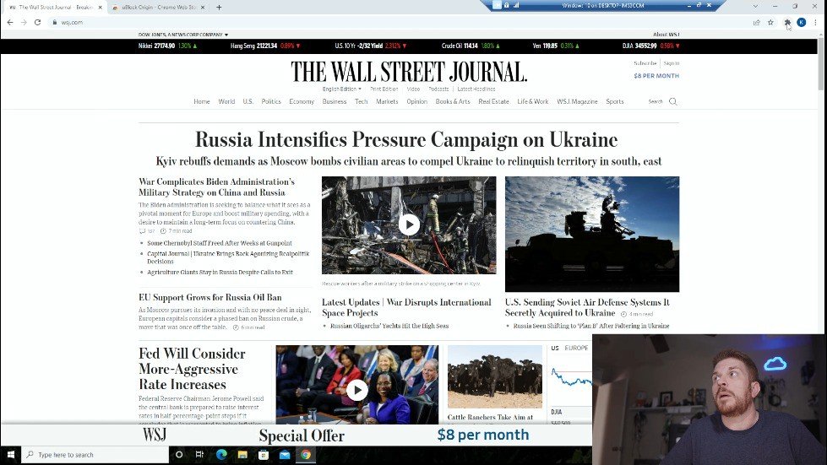Open Podcasts link below masthead
The width and height of the screenshot is (827, 465).
(438, 89)
